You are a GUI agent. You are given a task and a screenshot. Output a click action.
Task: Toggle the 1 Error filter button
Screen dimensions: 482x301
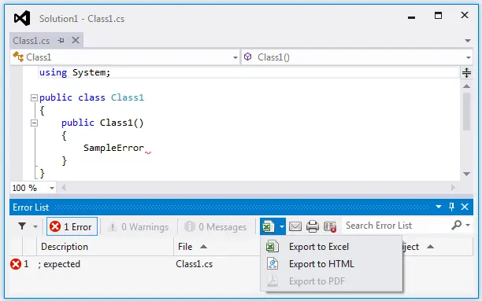click(72, 226)
